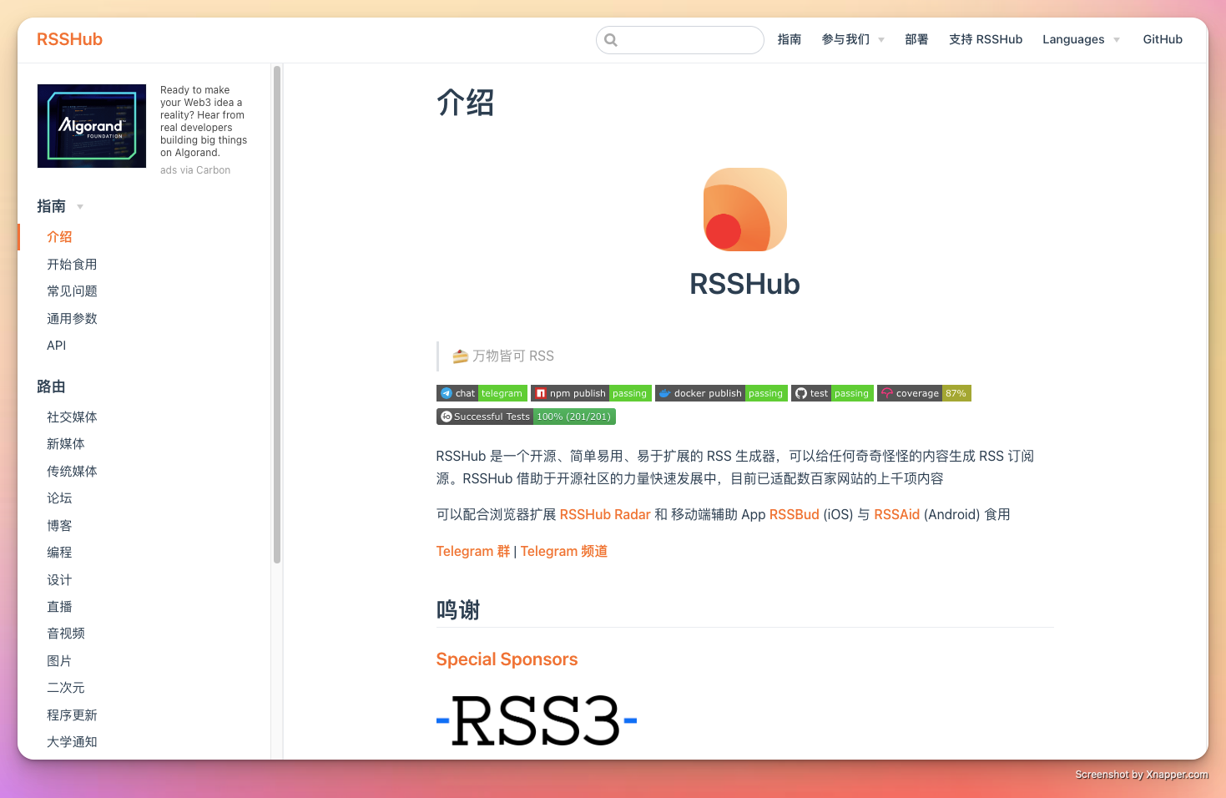Image resolution: width=1226 pixels, height=798 pixels.
Task: Open 部署 from the top navigation
Action: coord(916,38)
